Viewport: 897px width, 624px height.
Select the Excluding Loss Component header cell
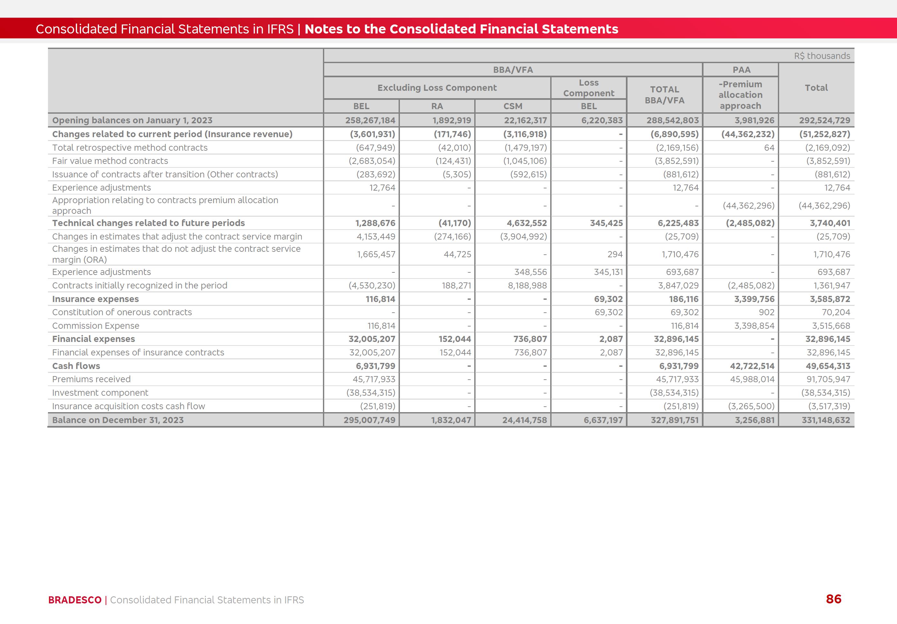pos(437,88)
